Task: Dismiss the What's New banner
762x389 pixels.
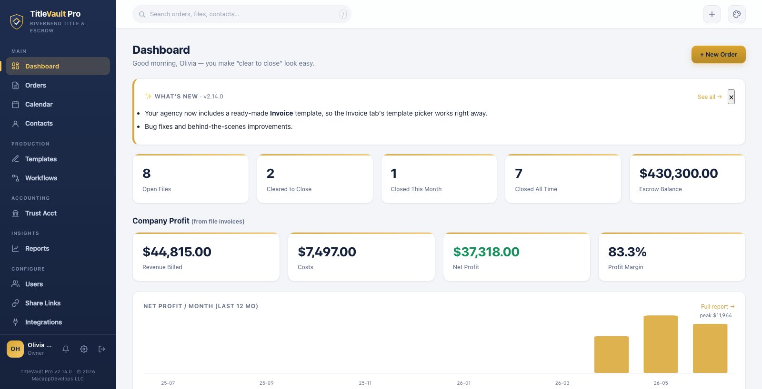Action: click(731, 97)
